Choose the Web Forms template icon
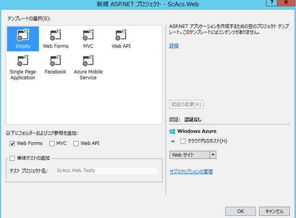 click(x=55, y=39)
